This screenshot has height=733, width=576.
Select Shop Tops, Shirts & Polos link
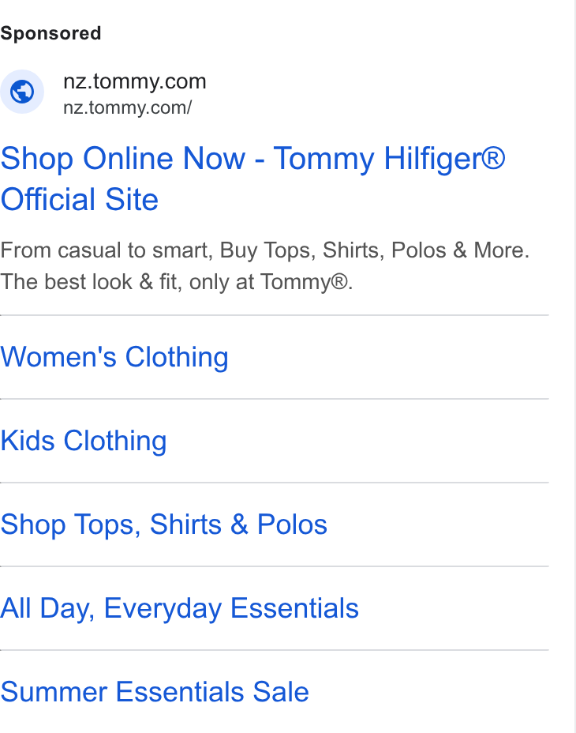pyautogui.click(x=164, y=524)
